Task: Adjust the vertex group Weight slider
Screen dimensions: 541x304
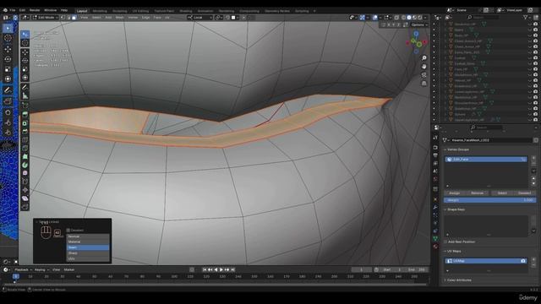Action: point(490,200)
